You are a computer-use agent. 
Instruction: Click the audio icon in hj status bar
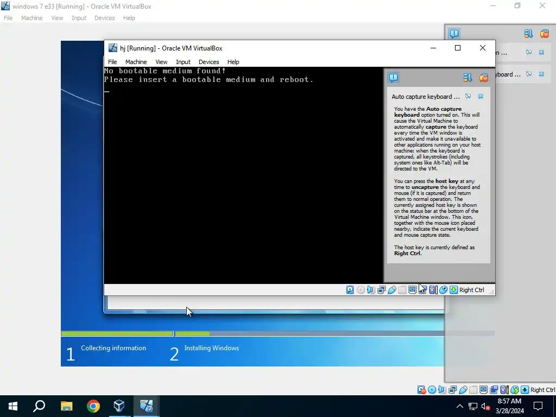[x=371, y=290]
